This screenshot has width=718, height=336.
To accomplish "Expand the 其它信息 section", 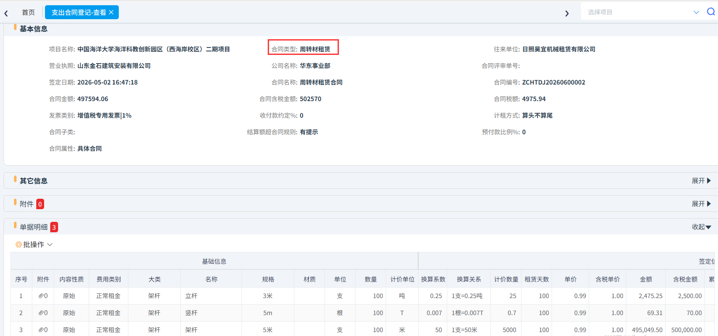I will pyautogui.click(x=701, y=180).
